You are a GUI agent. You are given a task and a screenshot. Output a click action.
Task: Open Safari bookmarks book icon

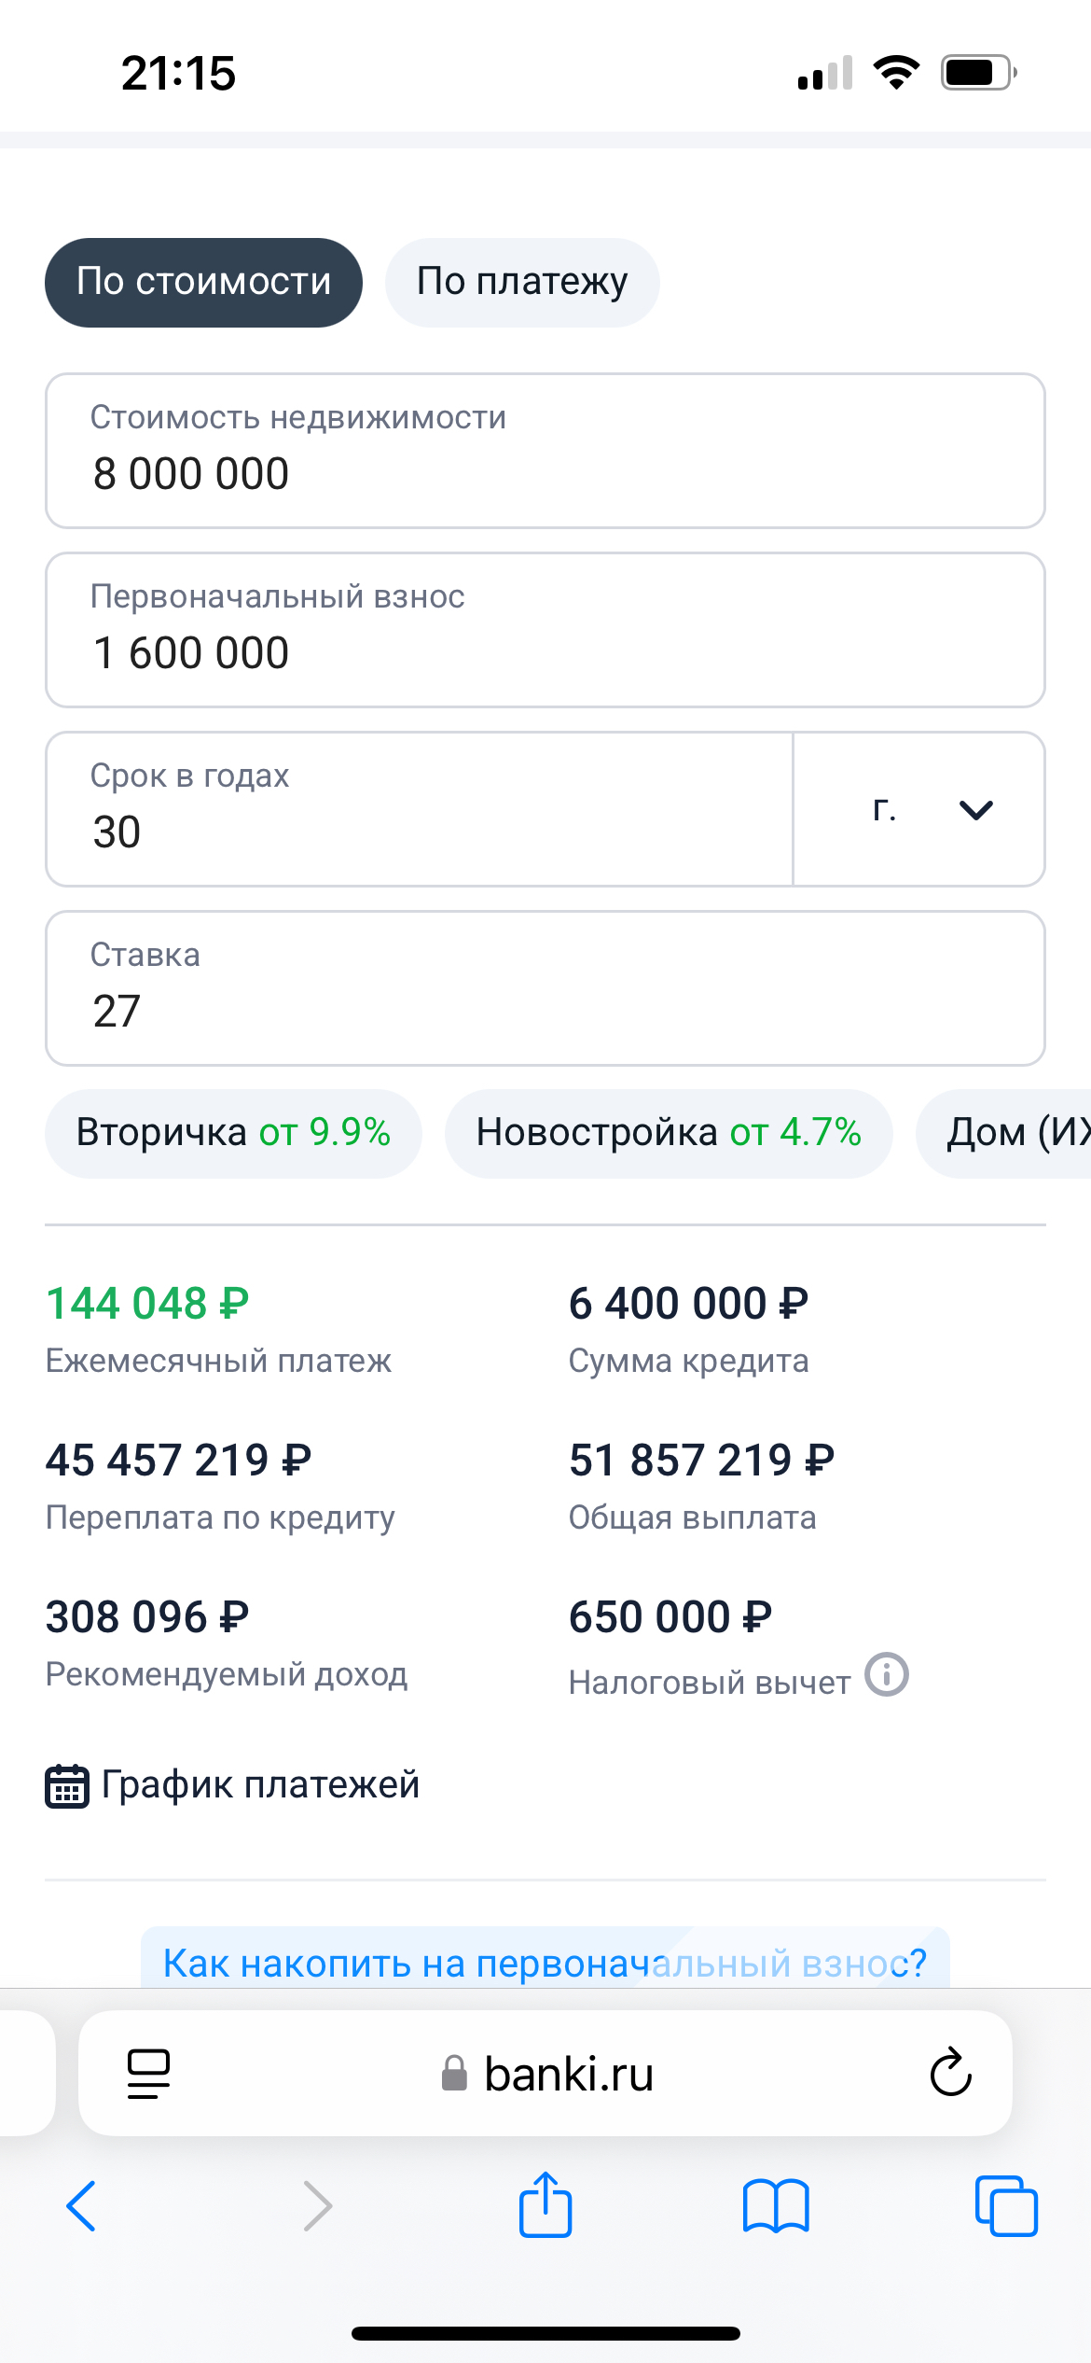pos(776,2206)
